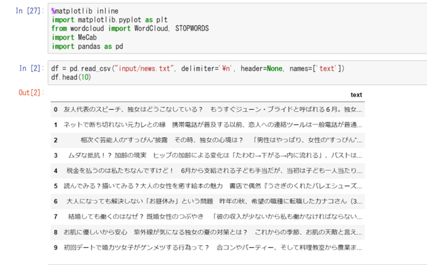This screenshot has width=427, height=265.
Task: Click row 3 text about ムダな抵抗
Action: (x=215, y=155)
